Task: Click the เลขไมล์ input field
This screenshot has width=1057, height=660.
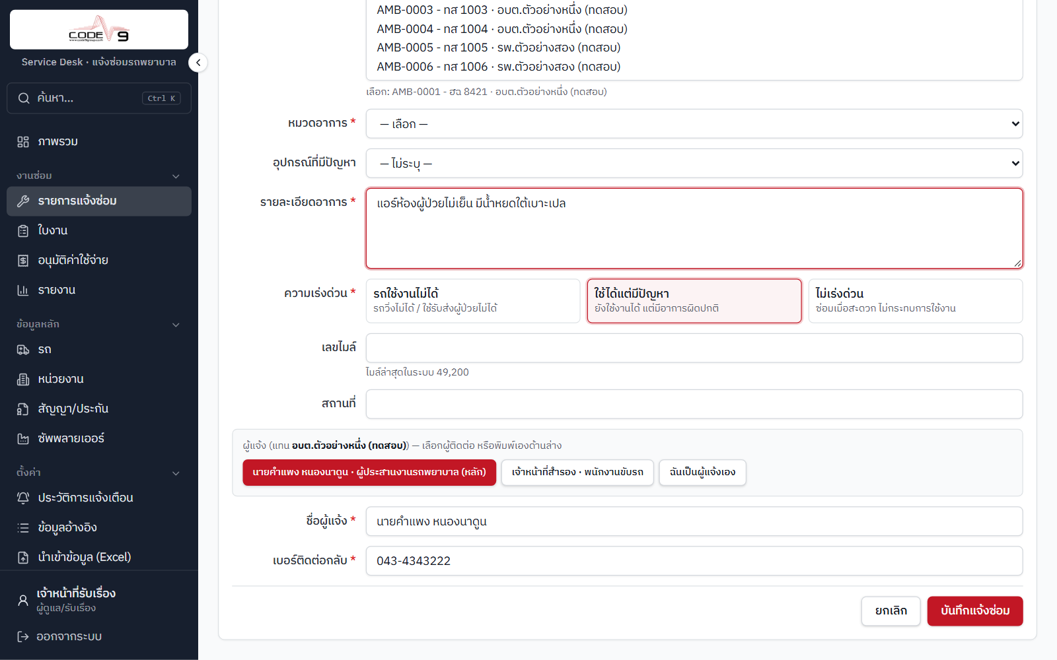Action: point(694,348)
